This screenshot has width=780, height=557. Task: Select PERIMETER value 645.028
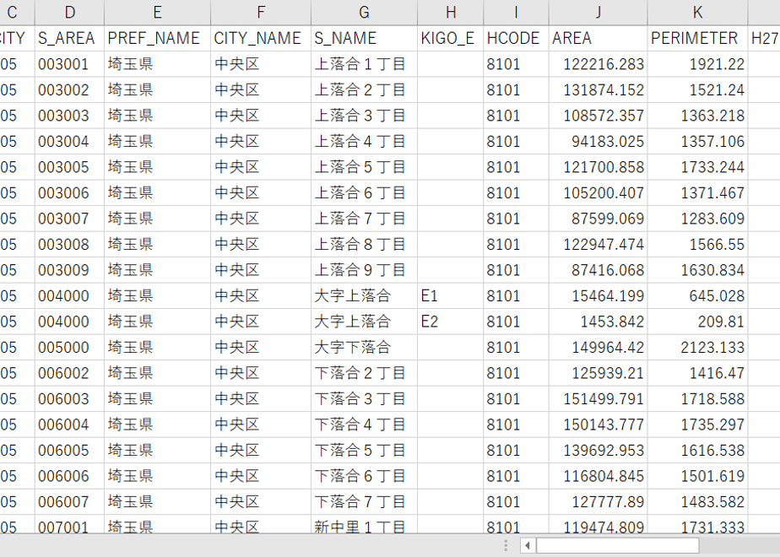point(697,296)
